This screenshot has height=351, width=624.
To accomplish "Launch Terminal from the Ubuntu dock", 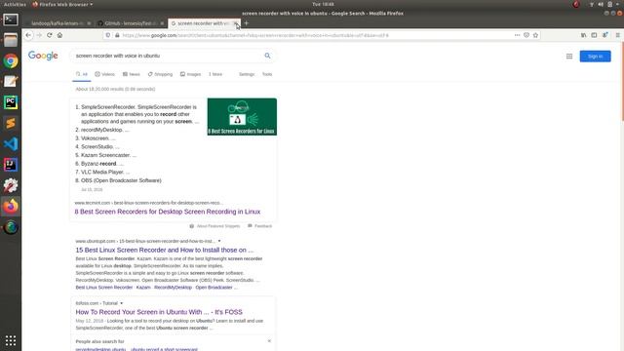I will coord(11,19).
